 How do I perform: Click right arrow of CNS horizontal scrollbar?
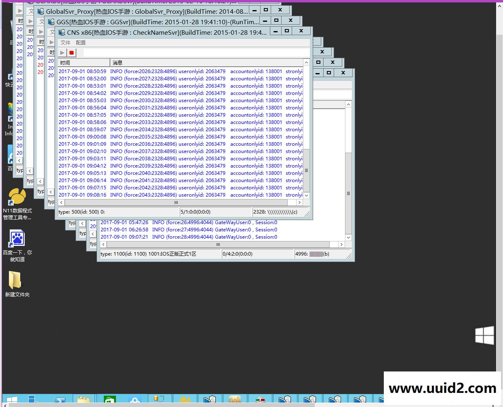point(299,202)
